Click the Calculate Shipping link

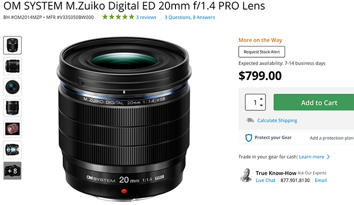click(x=277, y=120)
